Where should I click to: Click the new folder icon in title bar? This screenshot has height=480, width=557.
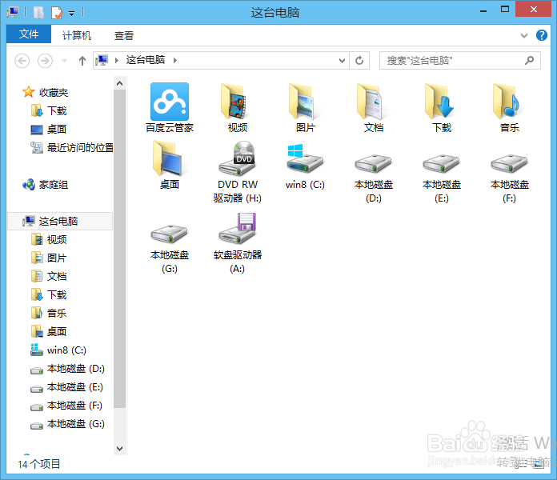coord(38,13)
